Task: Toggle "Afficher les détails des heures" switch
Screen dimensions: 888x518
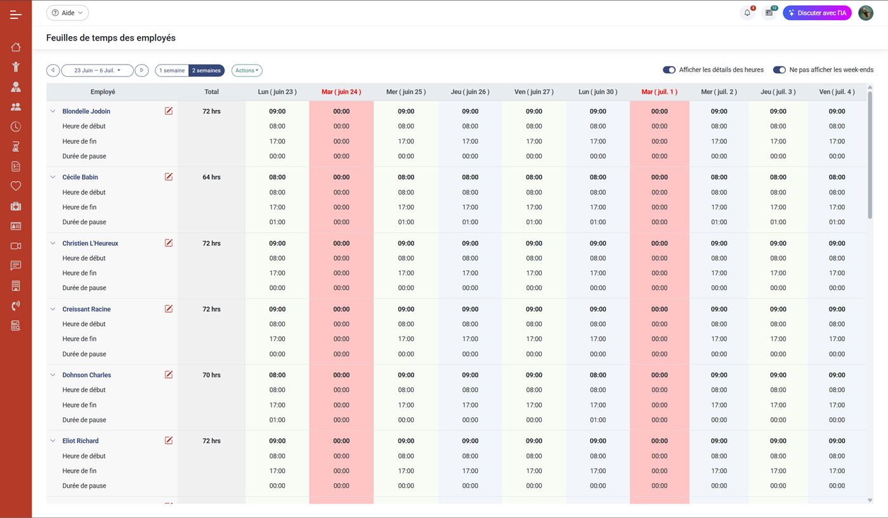Action: click(x=669, y=70)
